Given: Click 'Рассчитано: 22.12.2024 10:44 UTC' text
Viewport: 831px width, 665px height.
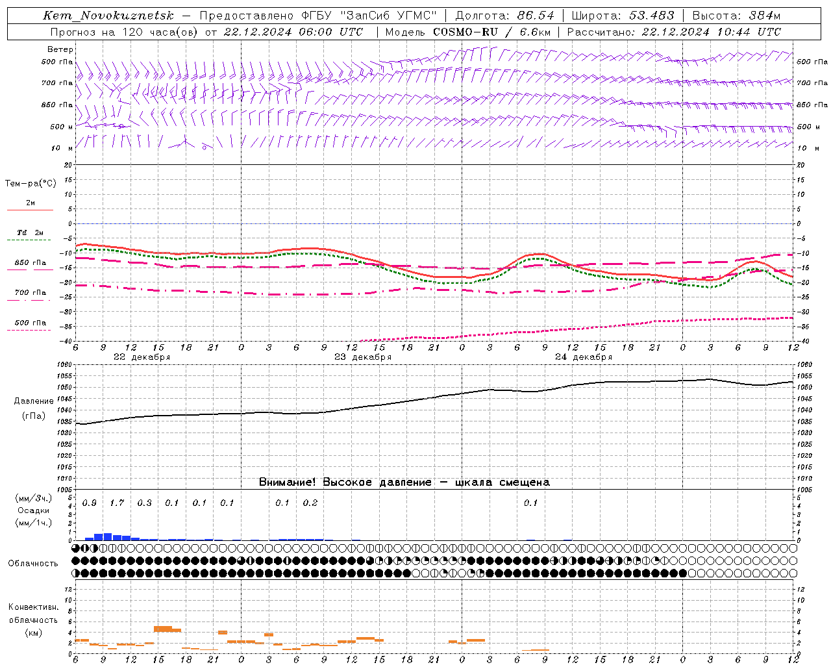Looking at the screenshot, I should 674,32.
